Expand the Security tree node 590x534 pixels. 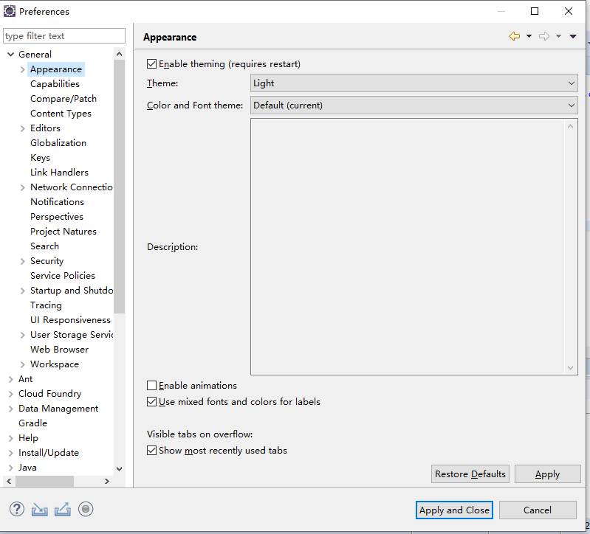pos(23,261)
